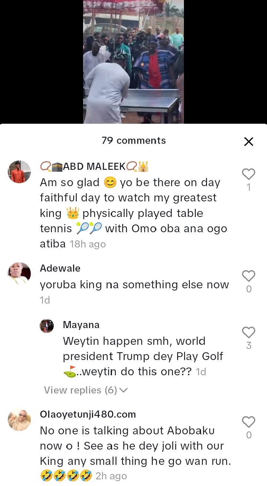Tap the like count under ABD MALEEK's heart
This screenshot has height=486, width=267.
click(x=248, y=188)
